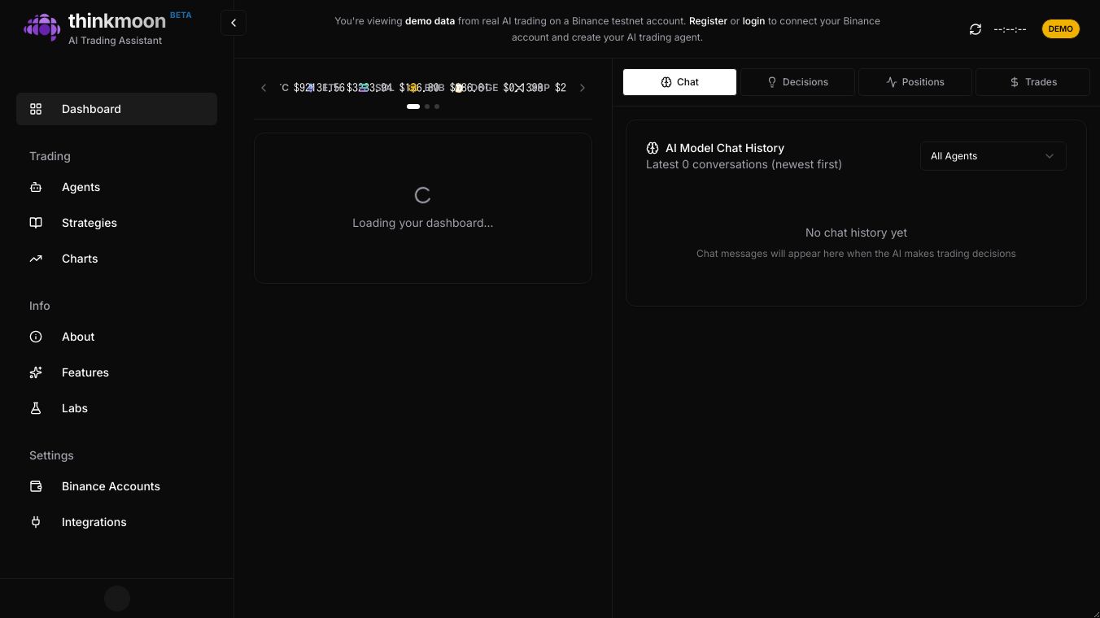Click the Charts trending-line icon
Screen dimensions: 1100x618
pyautogui.click(x=36, y=259)
